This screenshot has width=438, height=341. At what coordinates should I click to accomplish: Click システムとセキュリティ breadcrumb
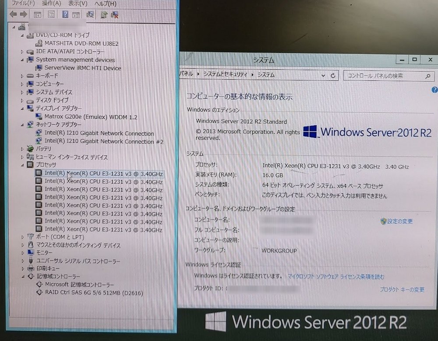point(225,74)
